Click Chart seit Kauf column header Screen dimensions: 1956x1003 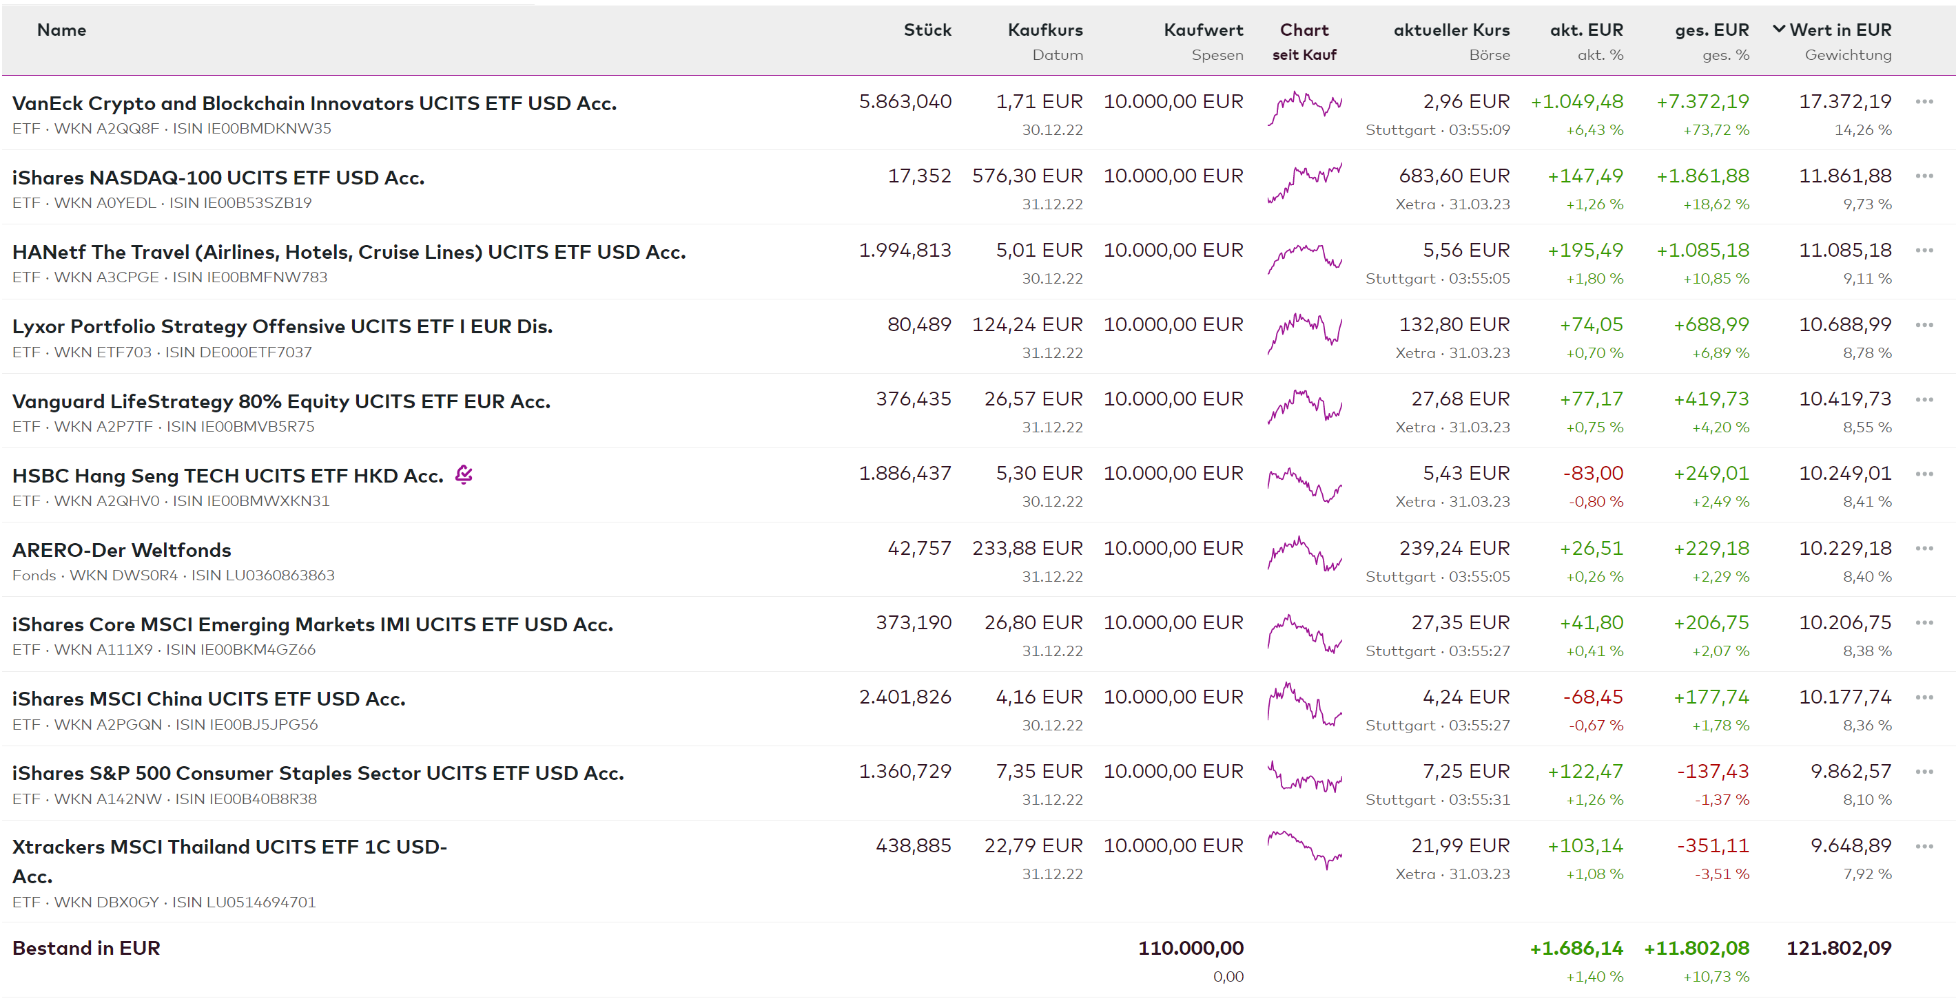[x=1304, y=30]
